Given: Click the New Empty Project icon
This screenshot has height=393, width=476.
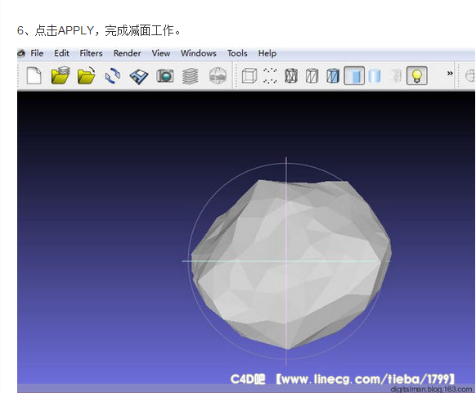Looking at the screenshot, I should [x=34, y=75].
